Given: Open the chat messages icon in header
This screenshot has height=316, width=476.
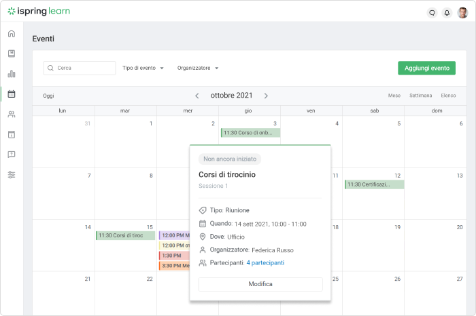Looking at the screenshot, I should (x=432, y=13).
